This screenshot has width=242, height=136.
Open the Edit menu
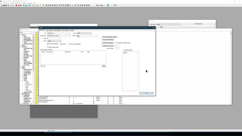point(5,3)
